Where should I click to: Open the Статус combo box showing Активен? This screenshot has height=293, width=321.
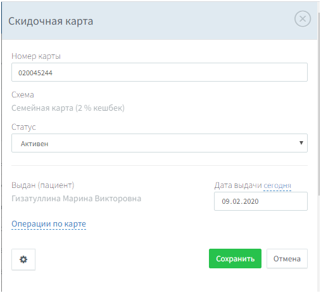pos(160,143)
